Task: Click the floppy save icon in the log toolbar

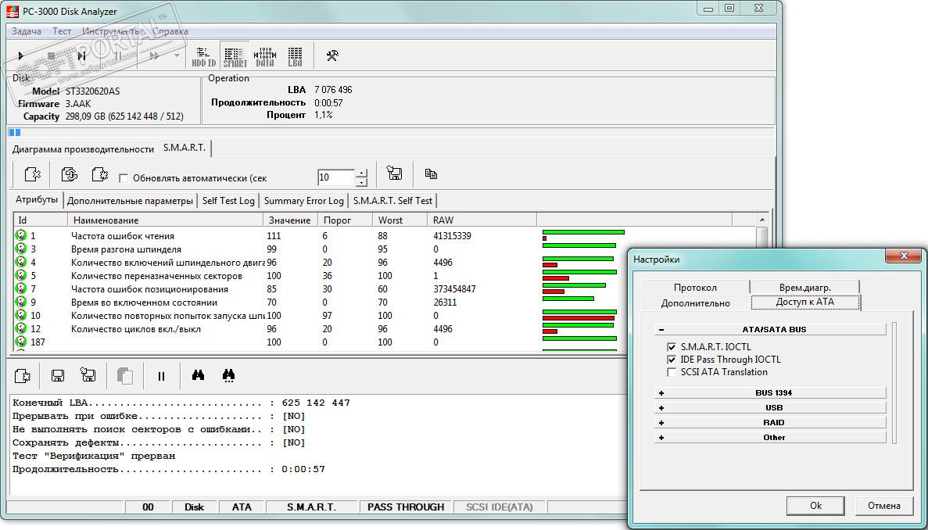Action: click(x=58, y=376)
